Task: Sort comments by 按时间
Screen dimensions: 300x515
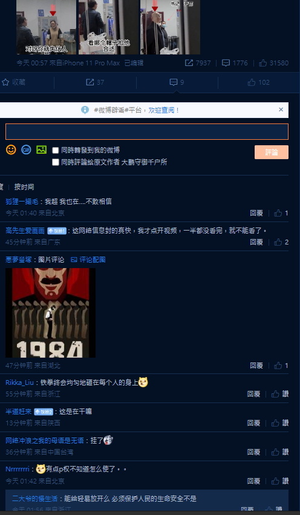Action: click(24, 187)
